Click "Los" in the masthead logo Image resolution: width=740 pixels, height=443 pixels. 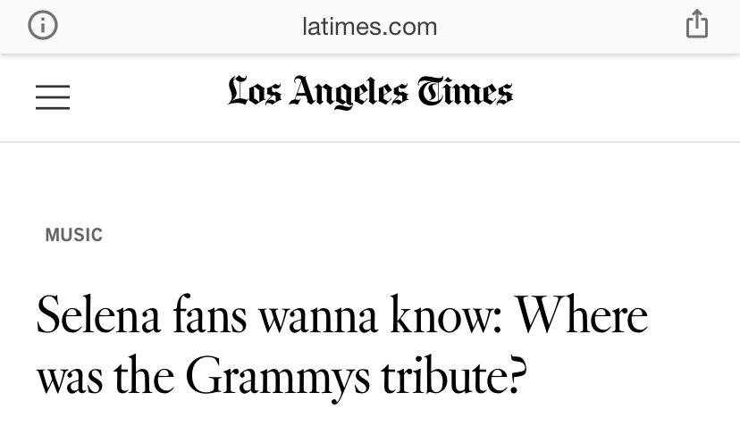[253, 93]
